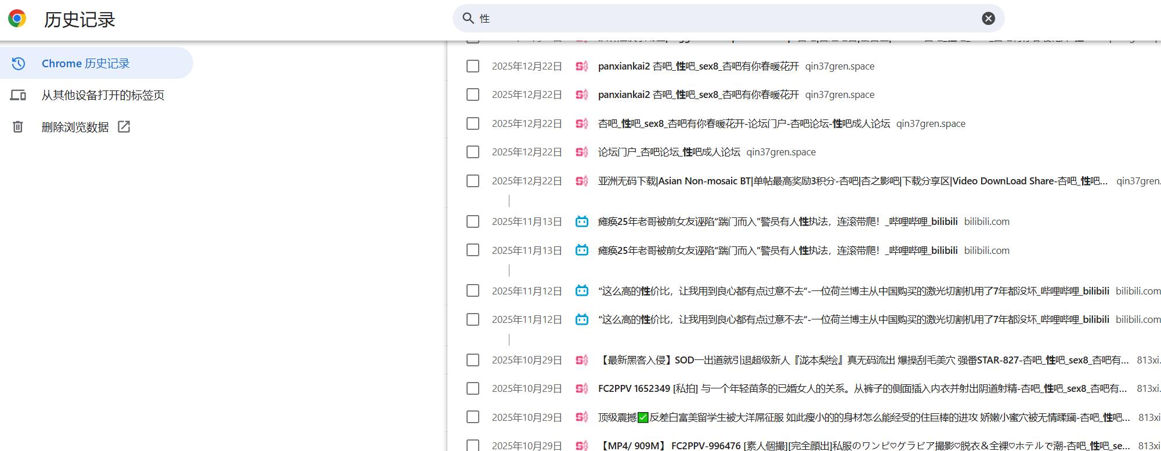This screenshot has height=451, width=1161.
Task: Click the date on the Asian Non-mosaic BT entry
Action: (x=527, y=181)
